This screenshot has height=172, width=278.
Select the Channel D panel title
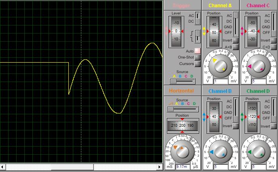(x=258, y=91)
